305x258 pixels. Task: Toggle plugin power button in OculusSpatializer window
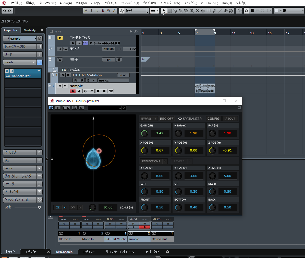[51, 108]
